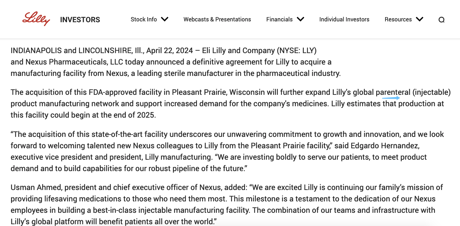Image resolution: width=460 pixels, height=226 pixels.
Task: Click the Lilly logo
Action: [36, 19]
